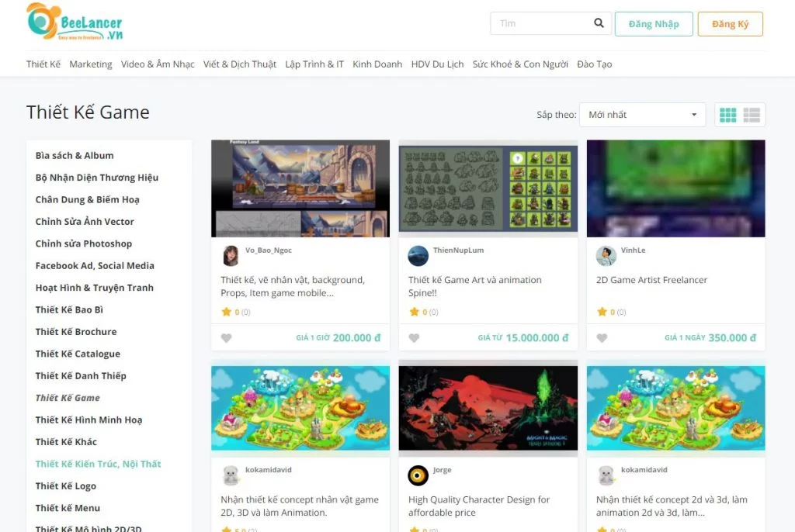This screenshot has width=795, height=532.
Task: Click the Vo_Bao_Ngoc username
Action: pos(268,250)
